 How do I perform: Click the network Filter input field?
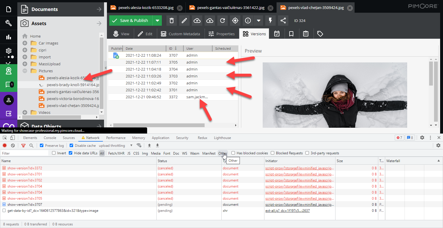pos(25,153)
